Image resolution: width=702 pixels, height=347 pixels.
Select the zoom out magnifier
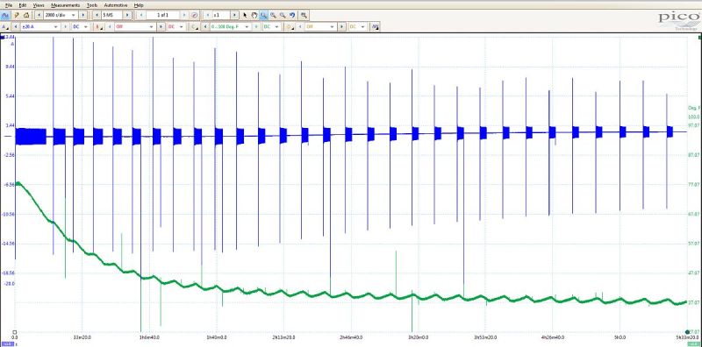click(283, 15)
